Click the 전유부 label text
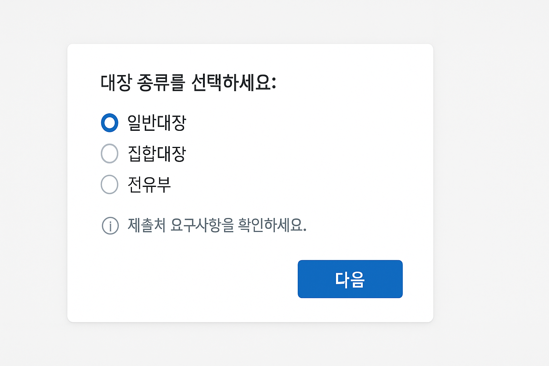Screen dimensions: 549x366 (149, 184)
